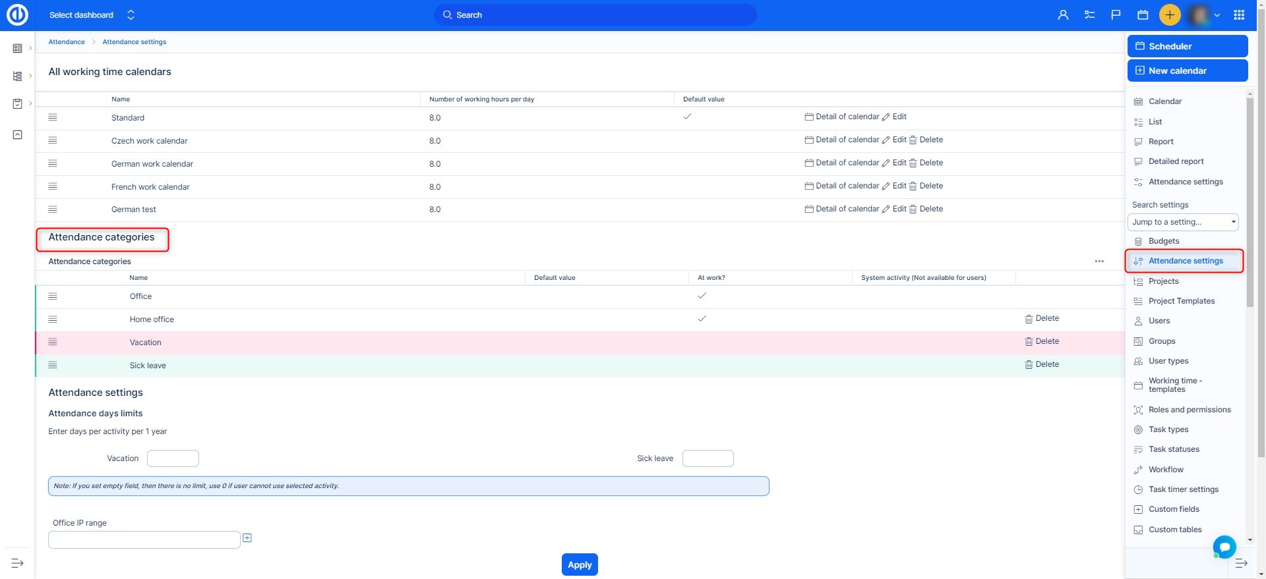This screenshot has width=1266, height=579.
Task: Select Detailed report in right menu
Action: coord(1176,161)
